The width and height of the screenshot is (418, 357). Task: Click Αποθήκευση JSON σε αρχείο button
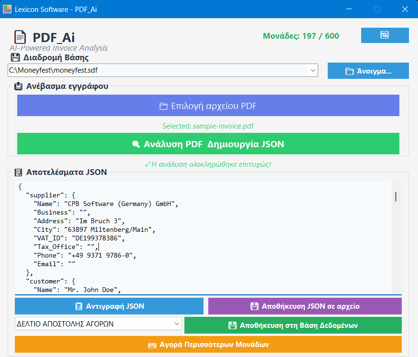(305, 306)
